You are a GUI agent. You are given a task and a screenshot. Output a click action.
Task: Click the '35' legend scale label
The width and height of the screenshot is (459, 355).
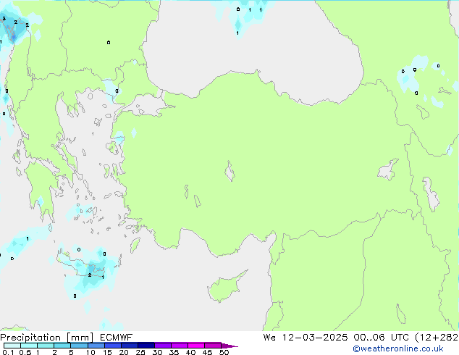click(174, 352)
